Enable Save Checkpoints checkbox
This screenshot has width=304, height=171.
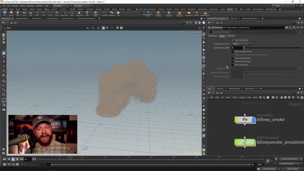pos(232,65)
